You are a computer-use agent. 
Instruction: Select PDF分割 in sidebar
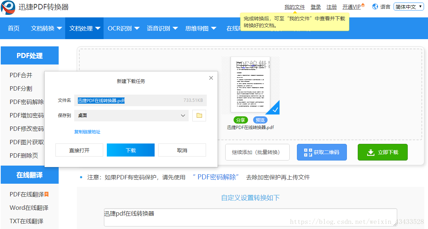coord(21,88)
